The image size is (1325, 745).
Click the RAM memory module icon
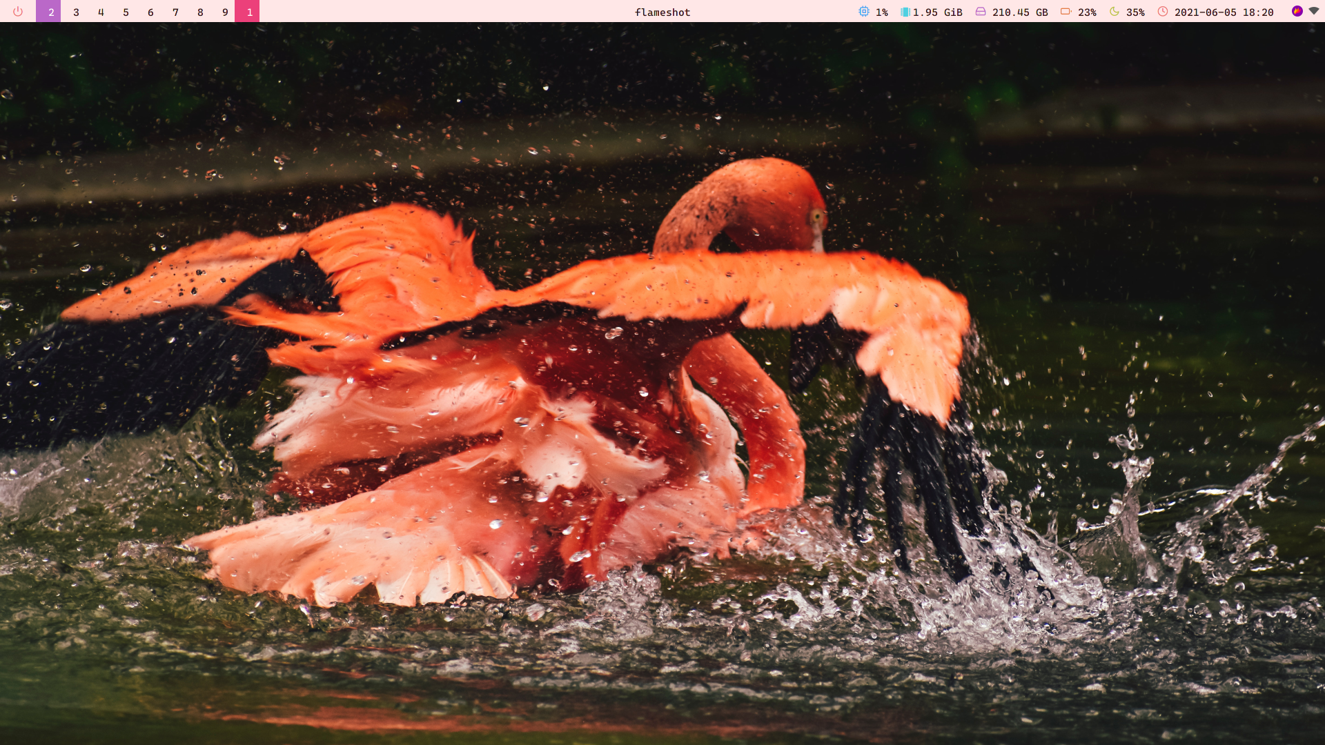tap(905, 12)
